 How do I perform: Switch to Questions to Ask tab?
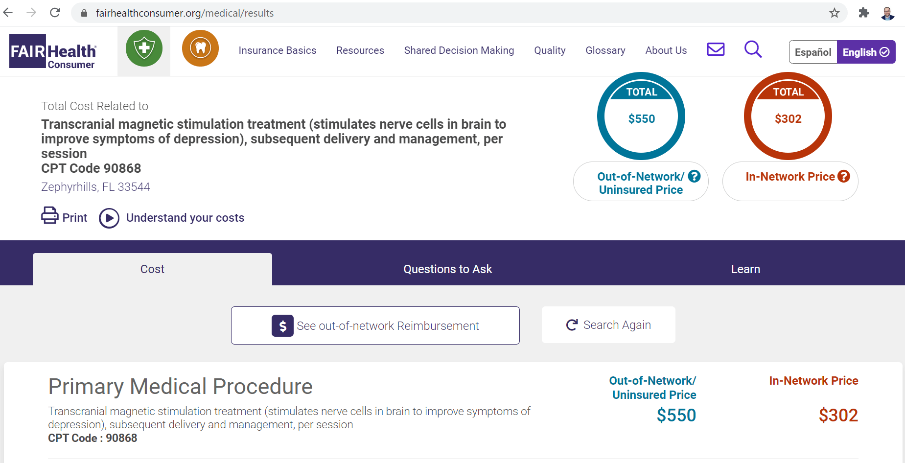[447, 269]
